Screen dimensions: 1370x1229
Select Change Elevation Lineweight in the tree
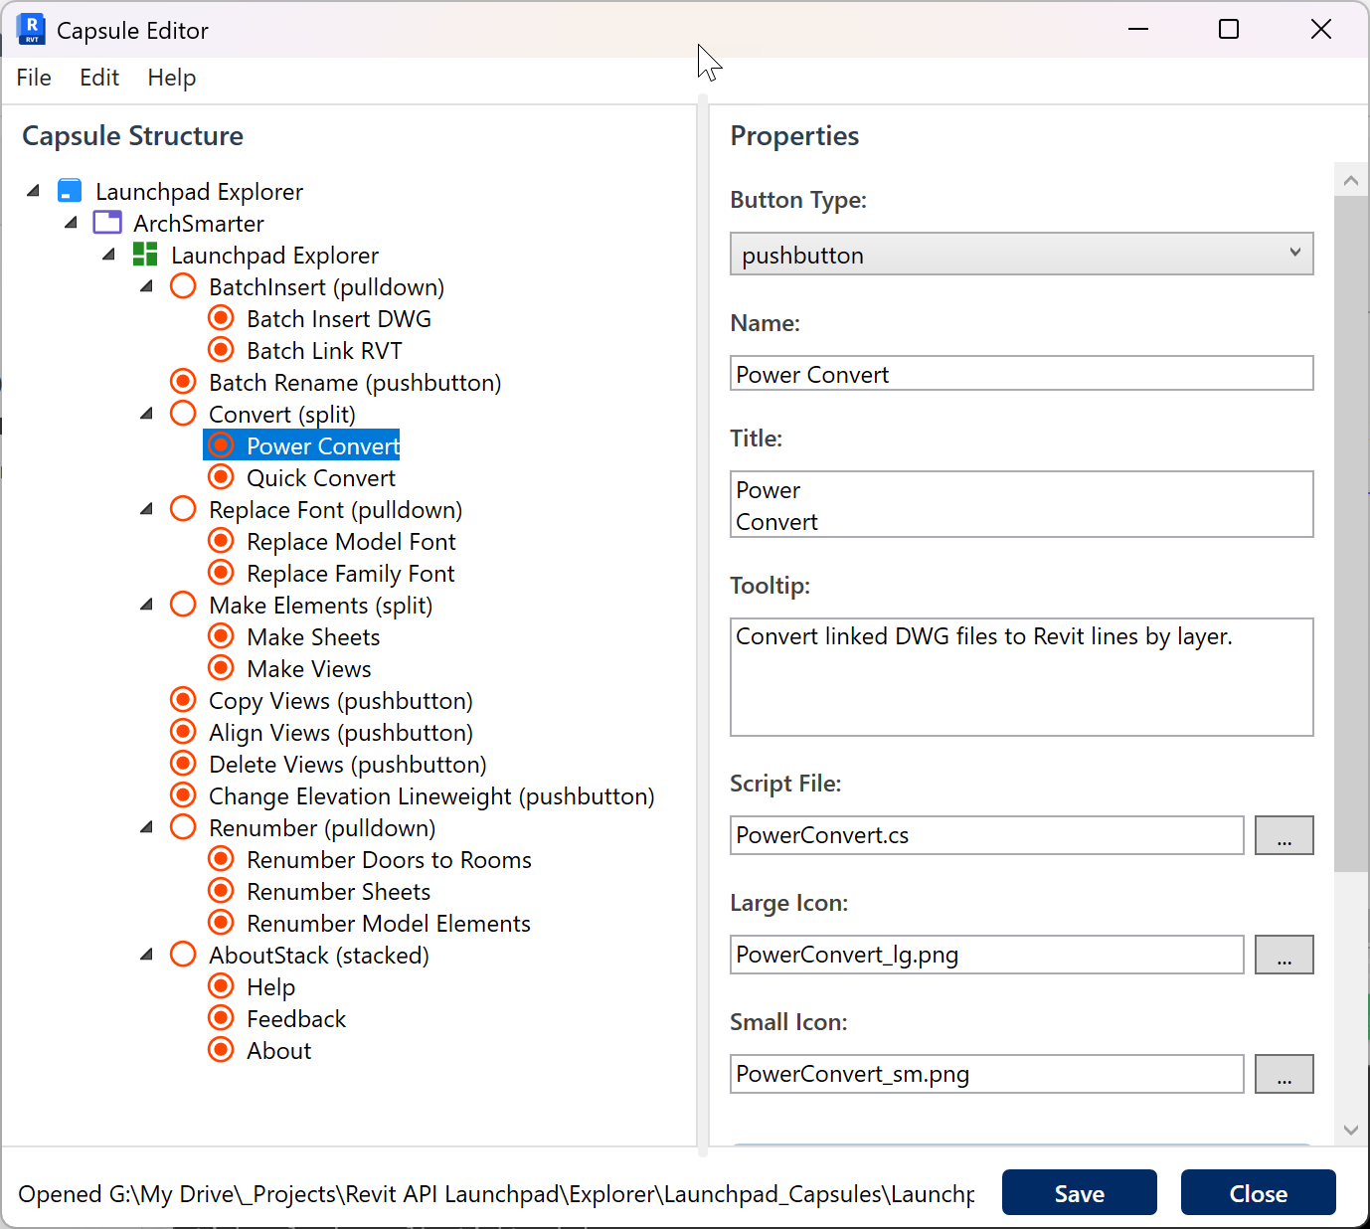430,796
